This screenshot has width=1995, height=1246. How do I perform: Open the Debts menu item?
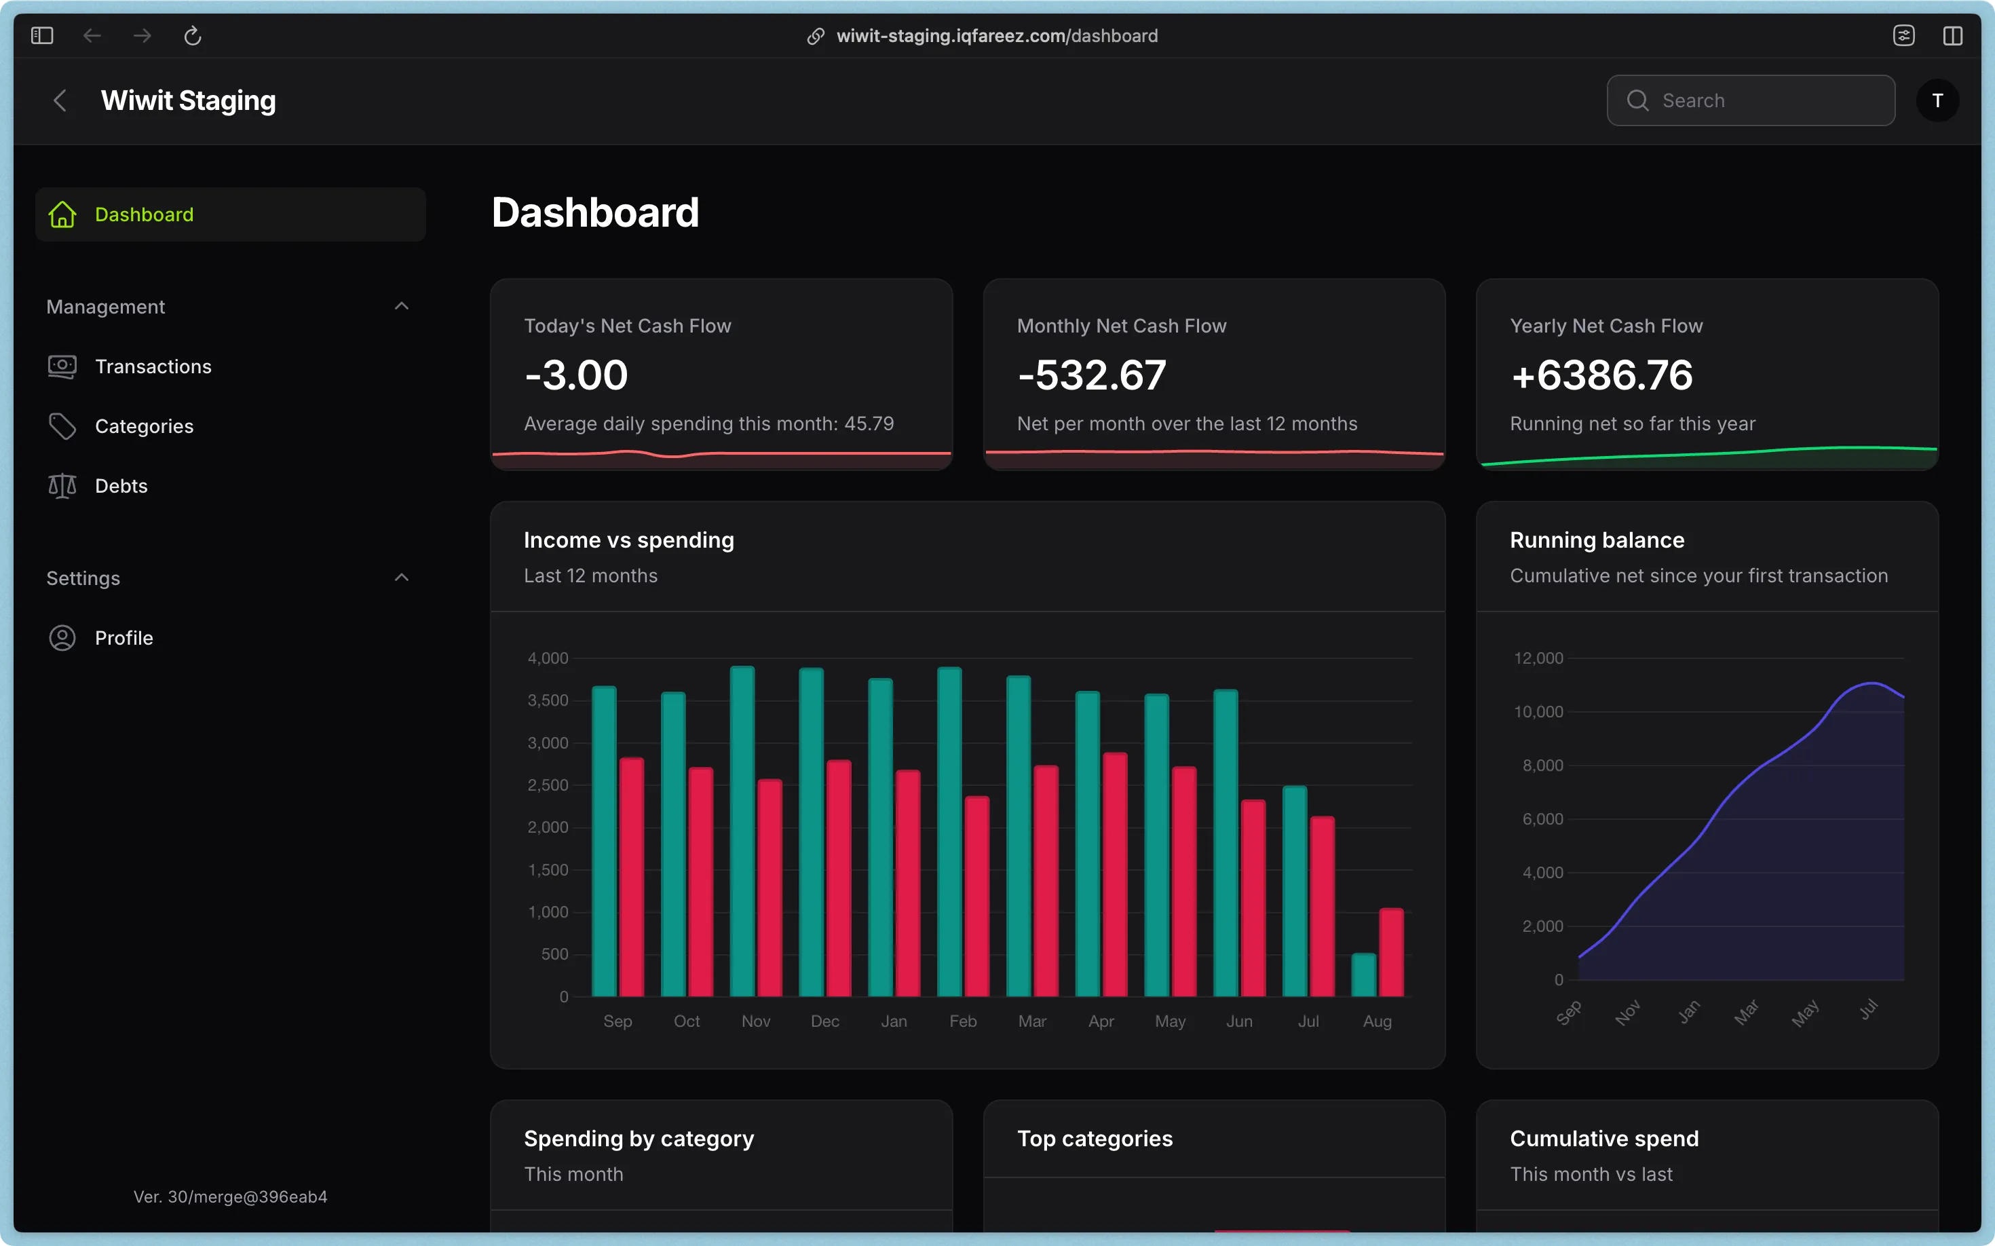click(231, 486)
